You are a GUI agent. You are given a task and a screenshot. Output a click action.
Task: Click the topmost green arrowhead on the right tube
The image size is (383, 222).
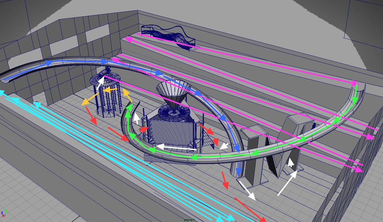tap(355, 100)
